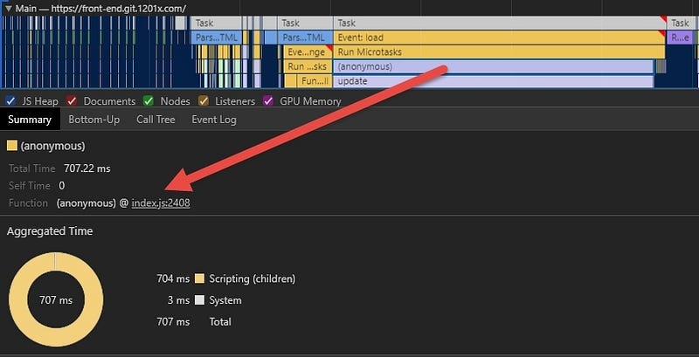Open the index.js:2408 source link

(x=161, y=203)
